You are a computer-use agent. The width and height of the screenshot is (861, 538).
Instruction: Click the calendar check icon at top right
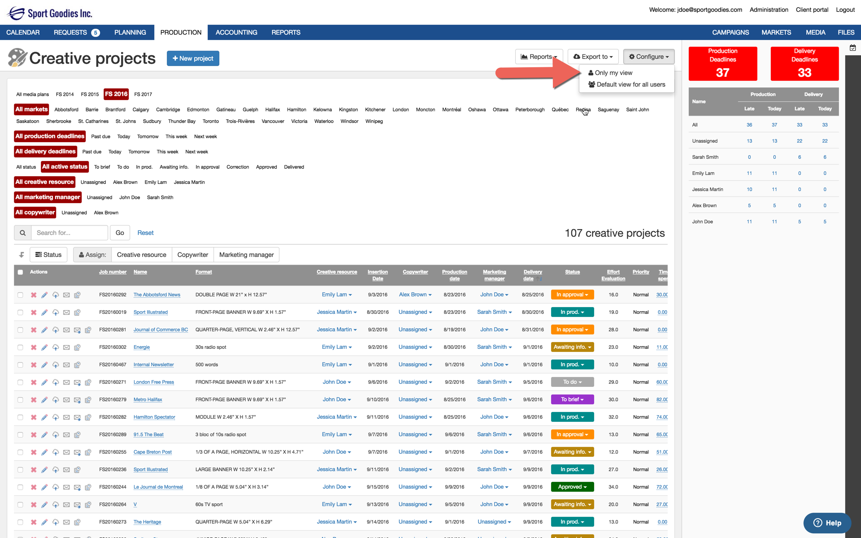coord(852,48)
